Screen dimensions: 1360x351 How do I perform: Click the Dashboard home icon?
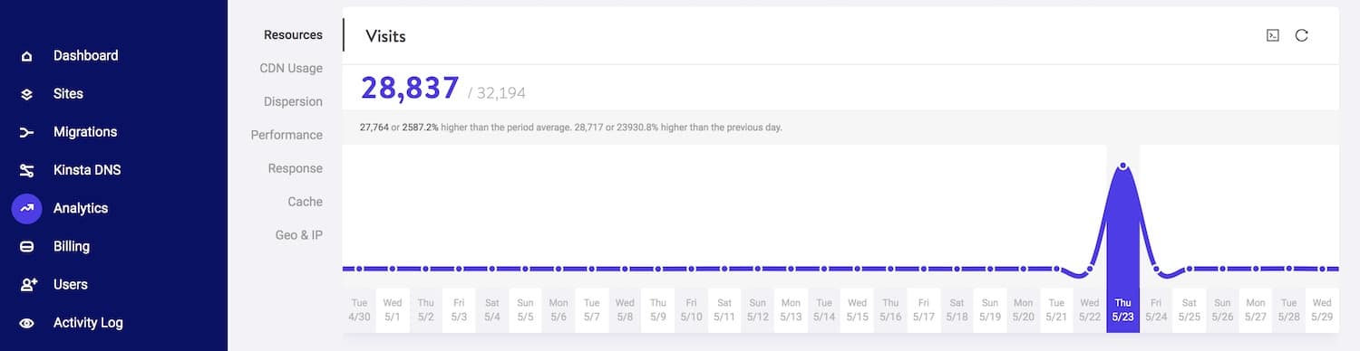click(27, 56)
